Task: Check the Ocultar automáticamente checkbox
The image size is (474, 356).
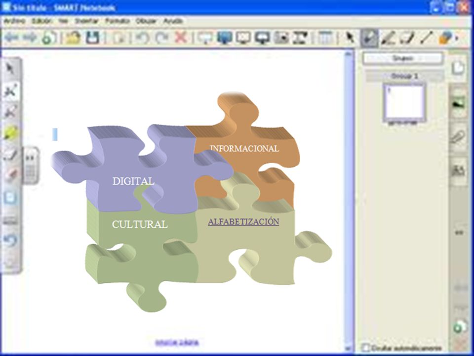Action: coord(366,348)
